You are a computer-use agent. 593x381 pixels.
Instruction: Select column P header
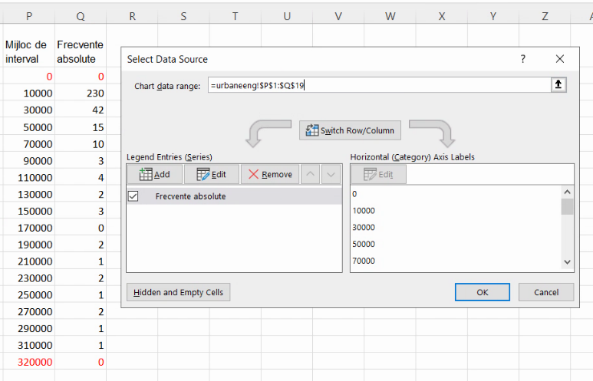point(29,15)
